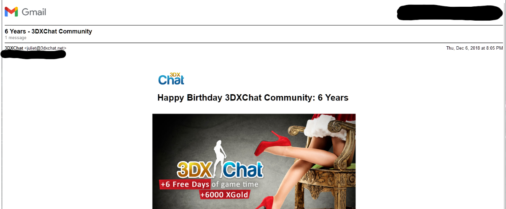This screenshot has width=506, height=209.
Task: Click the Gmail envelope M logo
Action: point(11,12)
